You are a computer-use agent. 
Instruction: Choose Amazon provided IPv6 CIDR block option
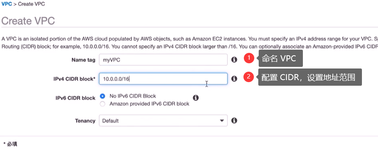[x=103, y=104]
